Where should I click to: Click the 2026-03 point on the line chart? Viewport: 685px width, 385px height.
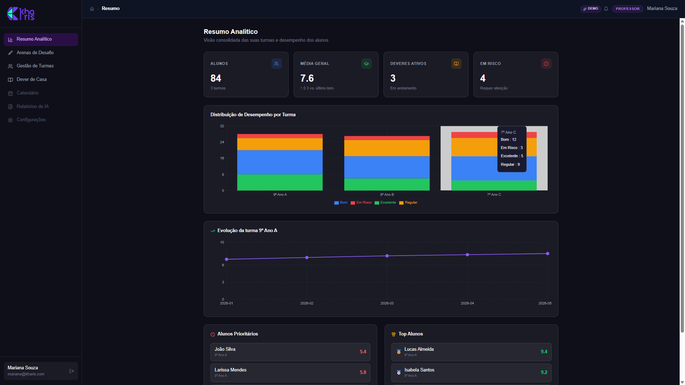click(387, 256)
